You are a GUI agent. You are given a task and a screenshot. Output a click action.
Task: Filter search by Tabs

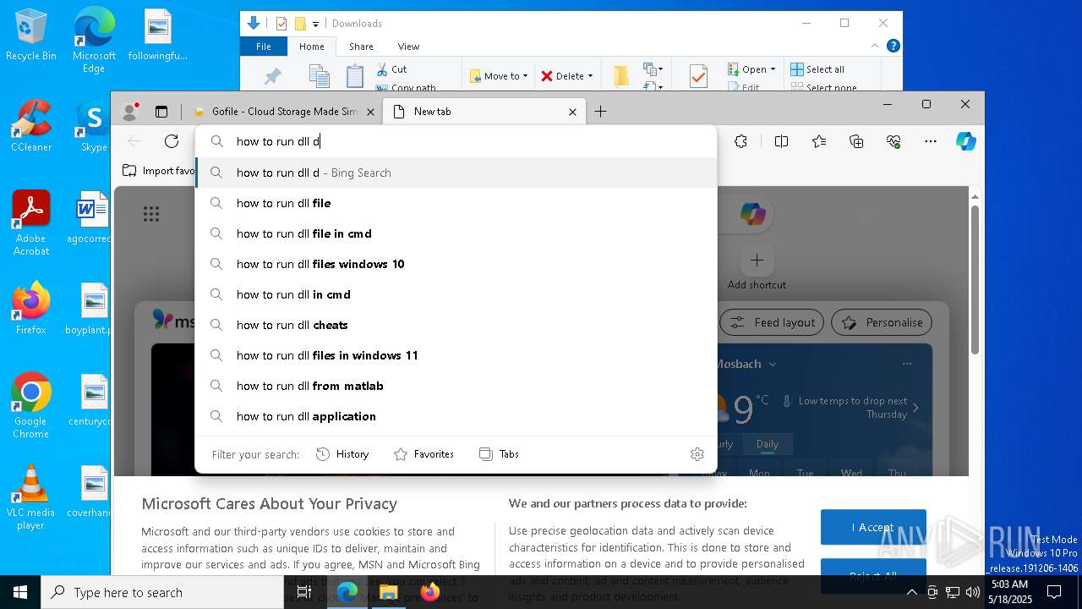(x=499, y=454)
